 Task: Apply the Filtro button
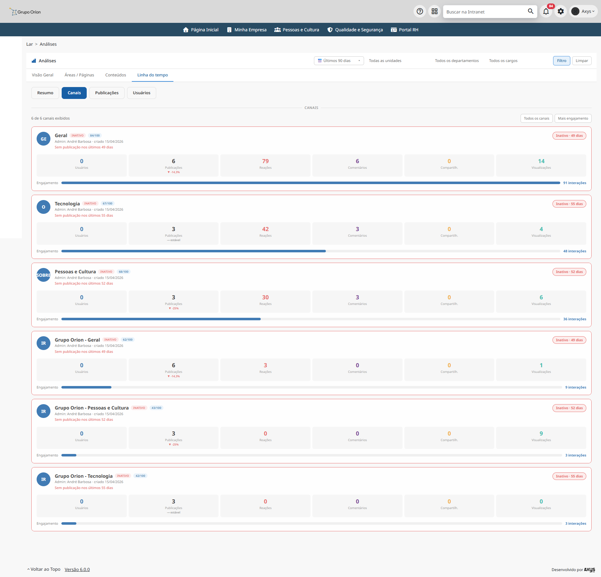tap(562, 61)
